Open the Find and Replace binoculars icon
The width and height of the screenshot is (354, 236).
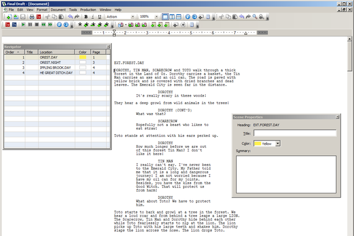[x=261, y=16]
